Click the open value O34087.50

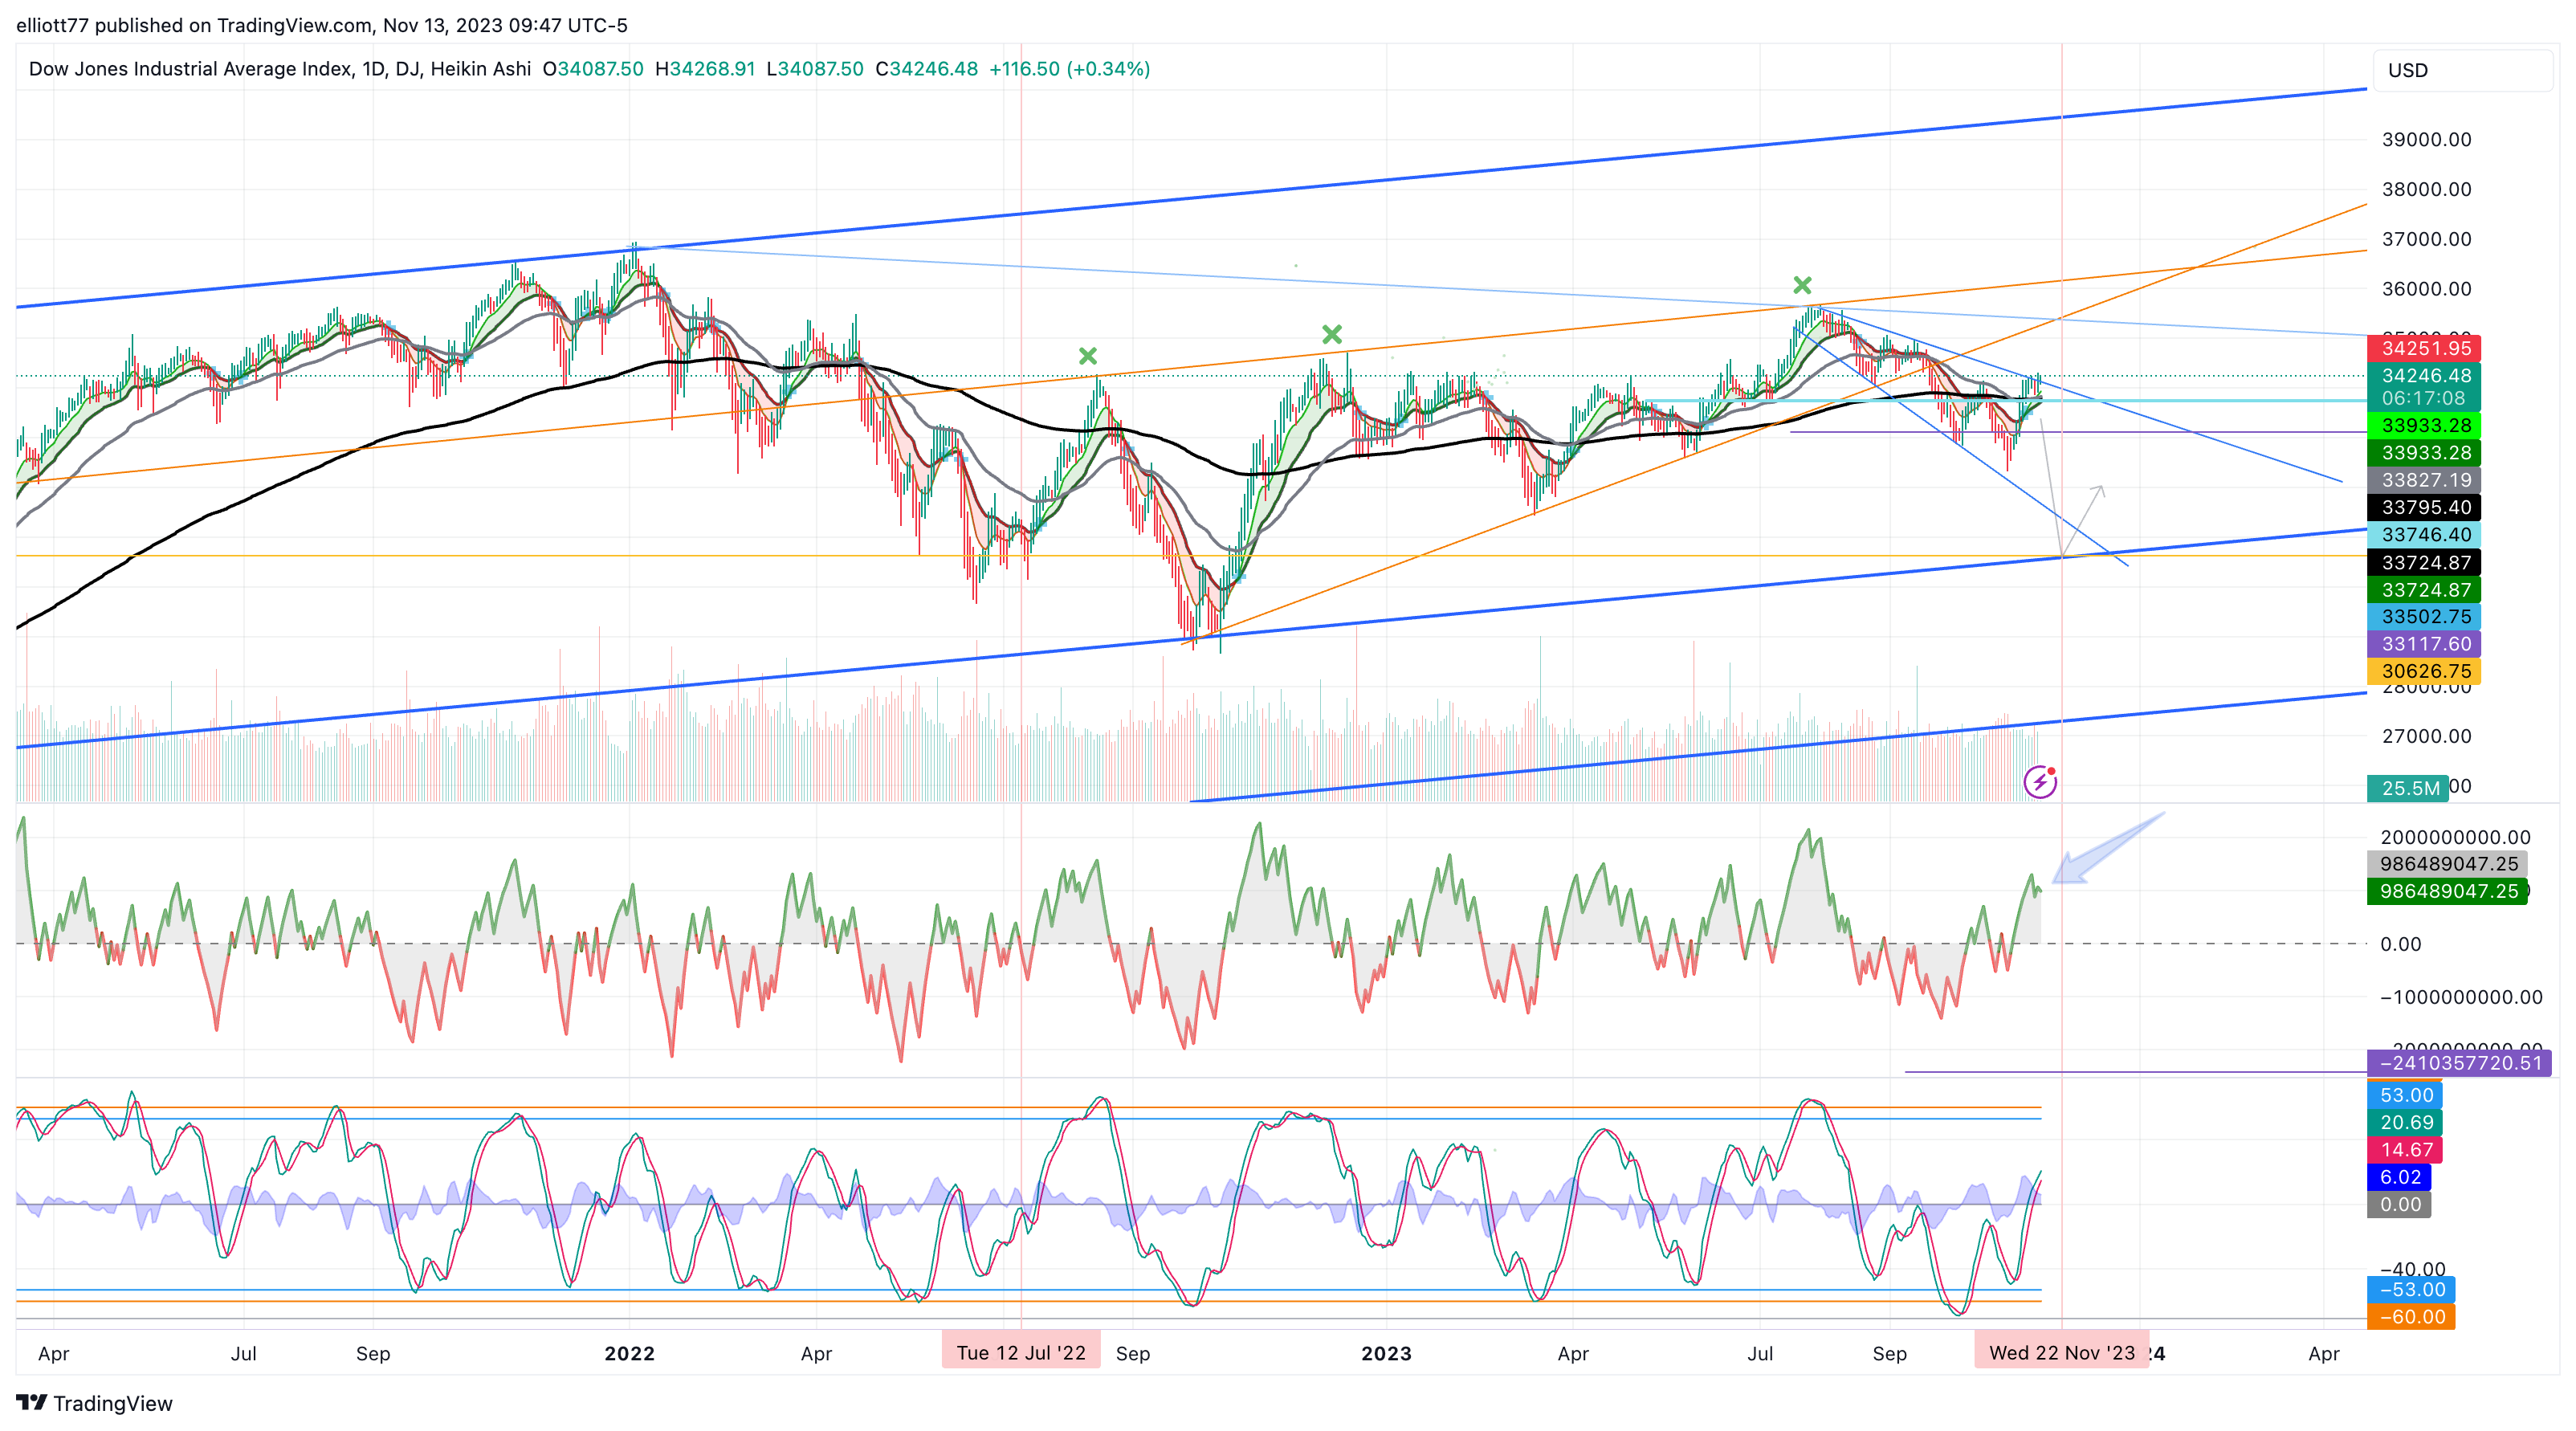pyautogui.click(x=593, y=69)
